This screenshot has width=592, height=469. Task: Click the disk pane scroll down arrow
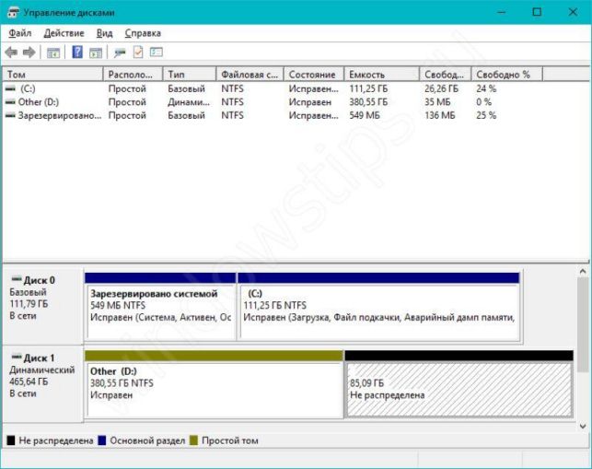pos(583,426)
